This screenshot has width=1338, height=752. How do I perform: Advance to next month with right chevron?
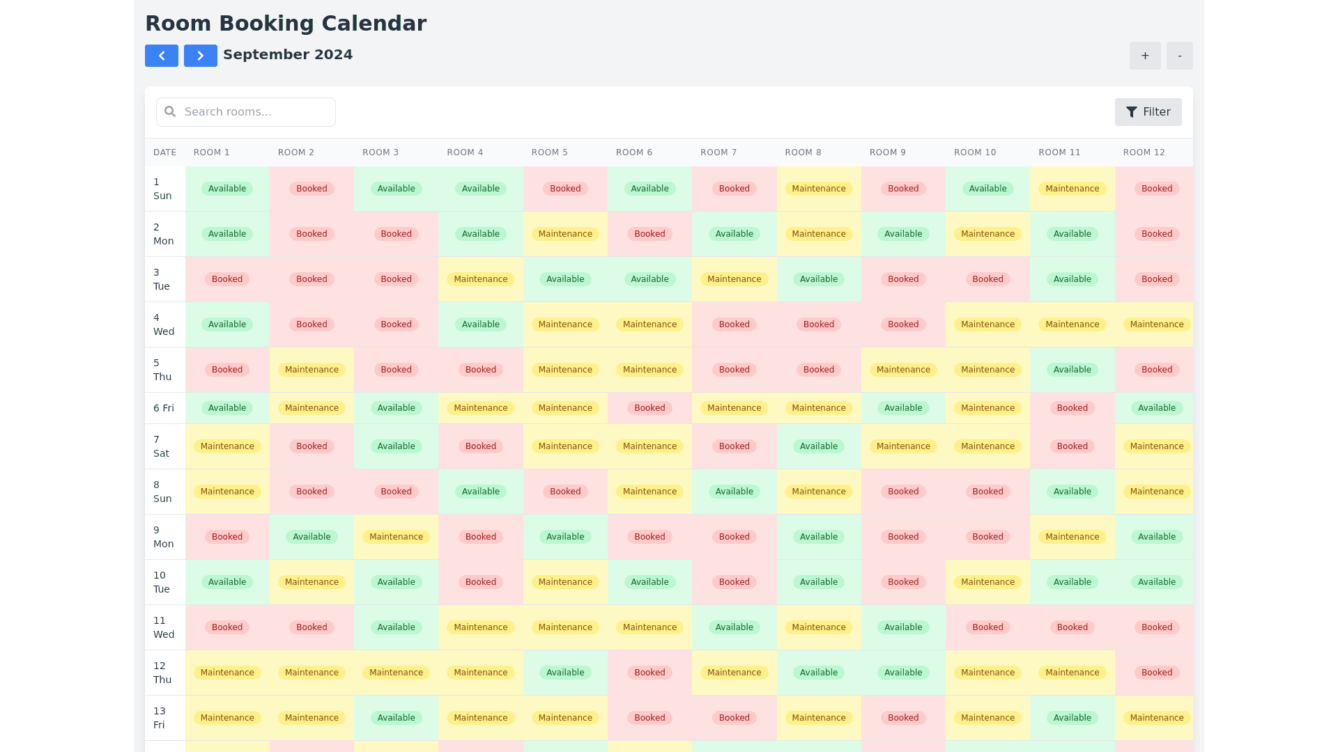(x=201, y=56)
